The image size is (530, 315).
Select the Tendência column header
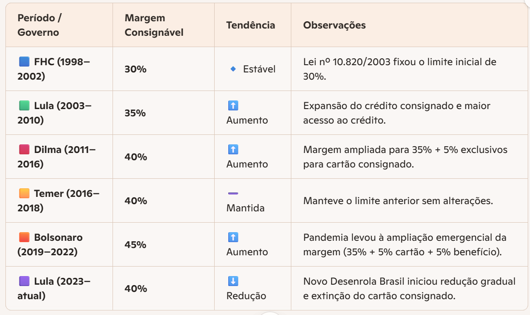coord(250,25)
